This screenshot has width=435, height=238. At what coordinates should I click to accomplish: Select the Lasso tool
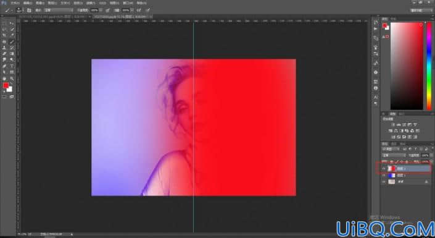[4, 30]
